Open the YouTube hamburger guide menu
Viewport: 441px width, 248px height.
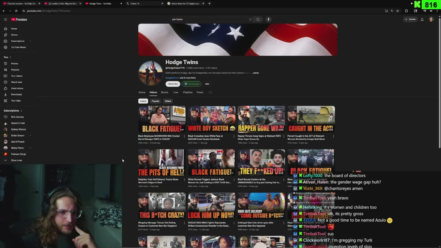tap(6, 20)
